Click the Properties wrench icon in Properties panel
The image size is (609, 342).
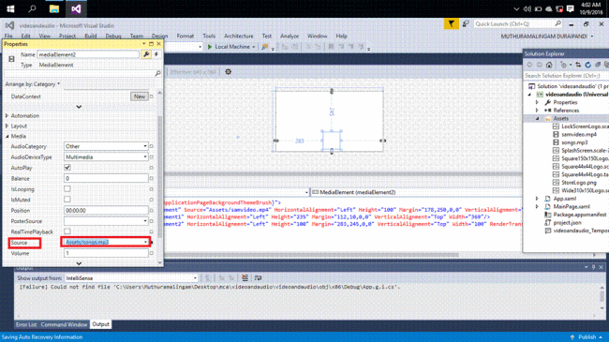(x=146, y=54)
